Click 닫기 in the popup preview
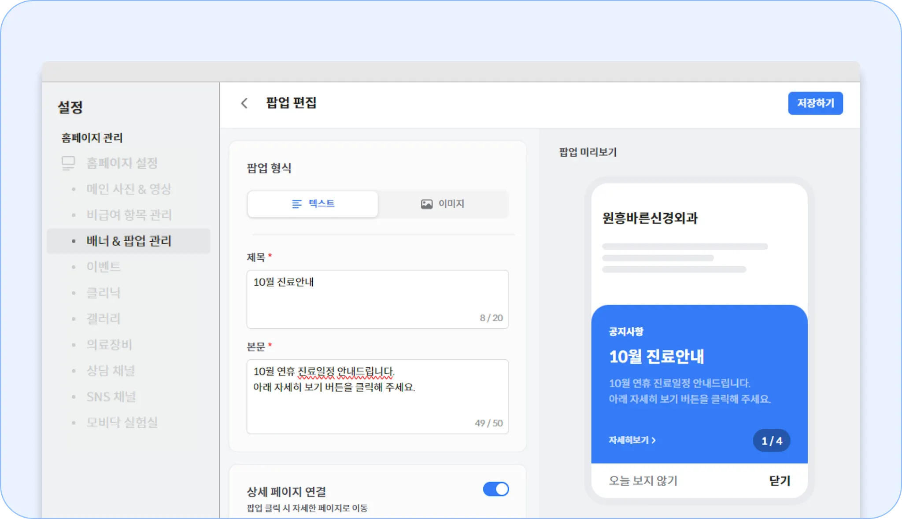 (780, 481)
